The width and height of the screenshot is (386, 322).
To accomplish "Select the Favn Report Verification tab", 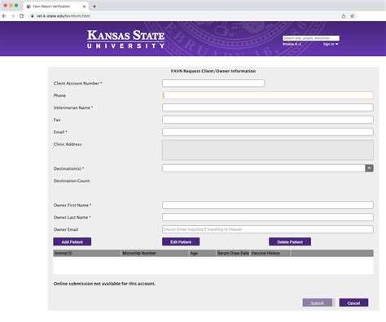I will coord(56,7).
